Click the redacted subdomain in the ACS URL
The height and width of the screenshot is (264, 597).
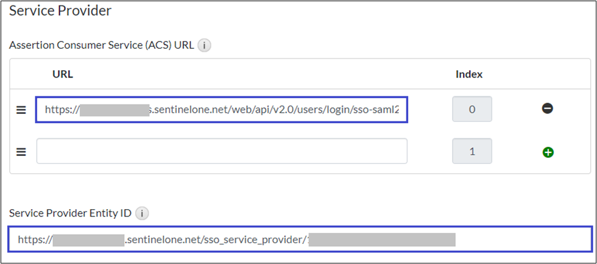(115, 110)
